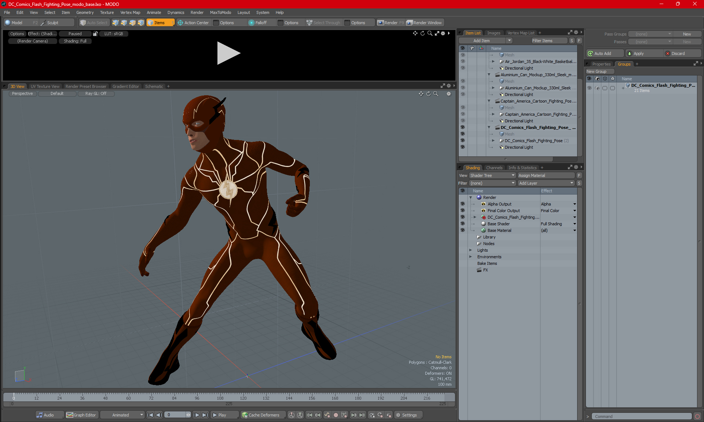
Task: Select Materials selection mode icon
Action: pos(141,23)
